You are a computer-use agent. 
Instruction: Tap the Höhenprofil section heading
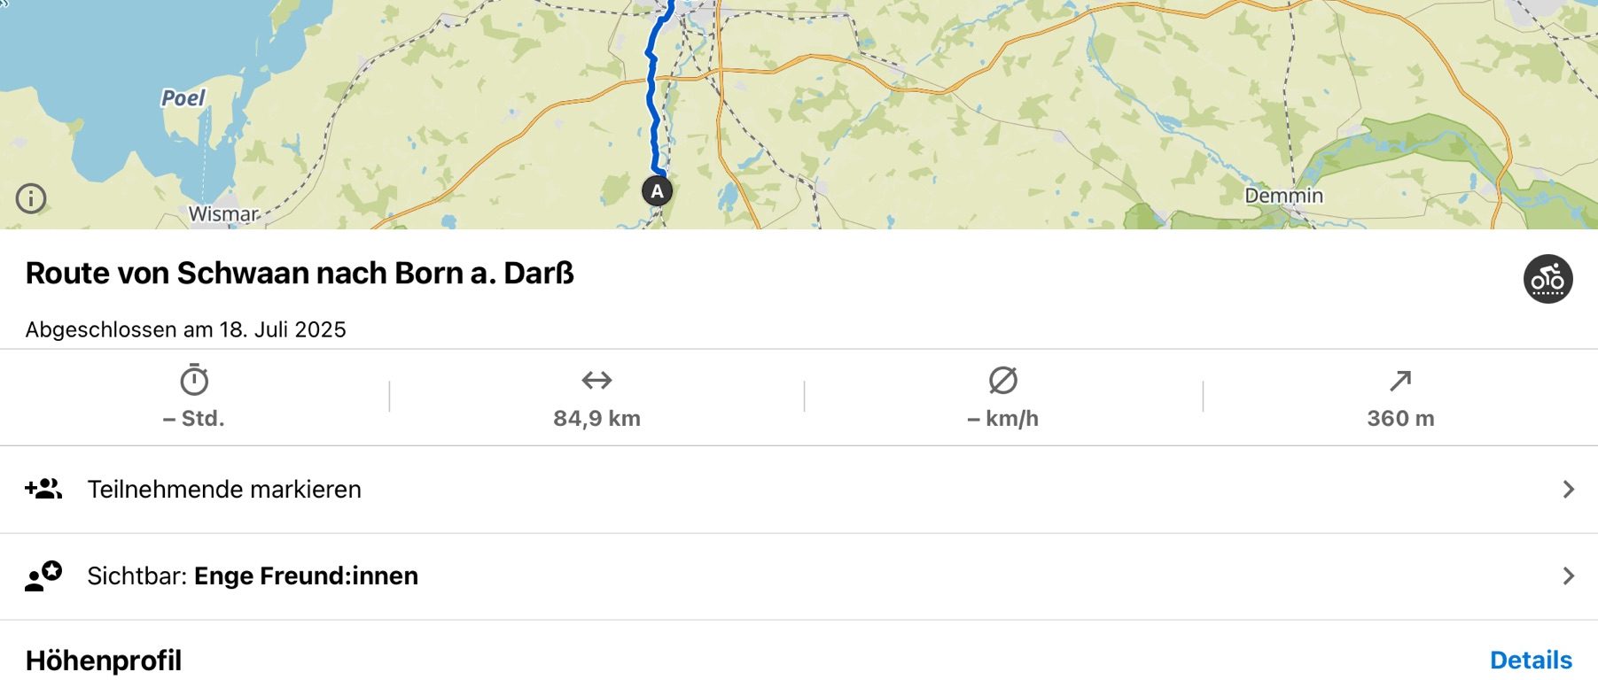(x=104, y=661)
